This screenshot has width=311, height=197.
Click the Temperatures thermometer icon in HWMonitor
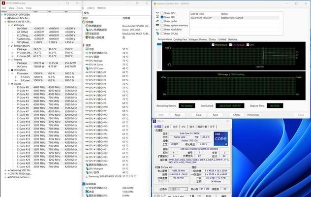[x=12, y=46]
